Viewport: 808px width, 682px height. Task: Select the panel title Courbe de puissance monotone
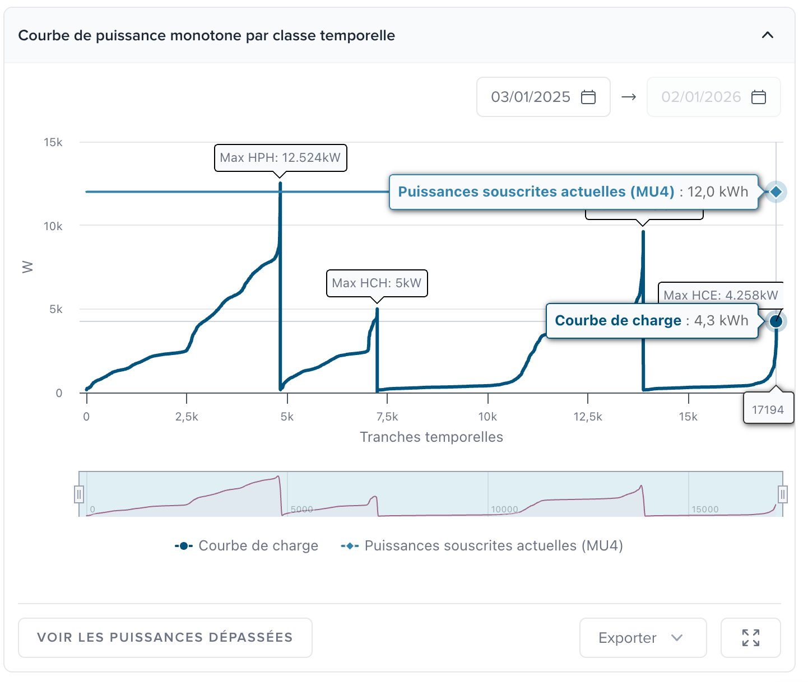tap(207, 35)
